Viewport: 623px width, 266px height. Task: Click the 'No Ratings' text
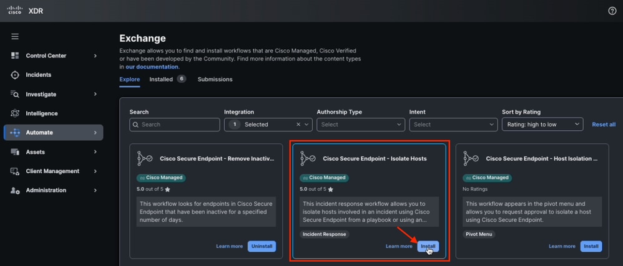475,189
